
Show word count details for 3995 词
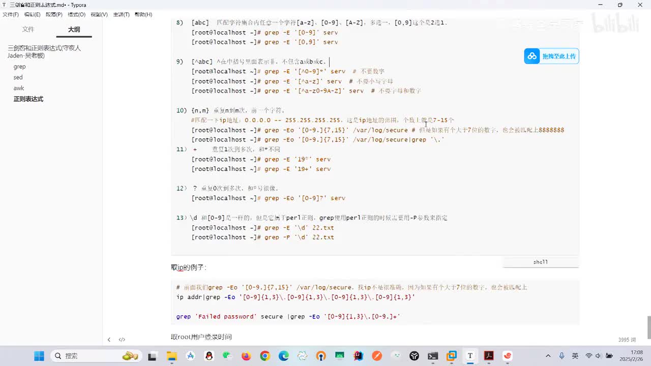click(627, 340)
